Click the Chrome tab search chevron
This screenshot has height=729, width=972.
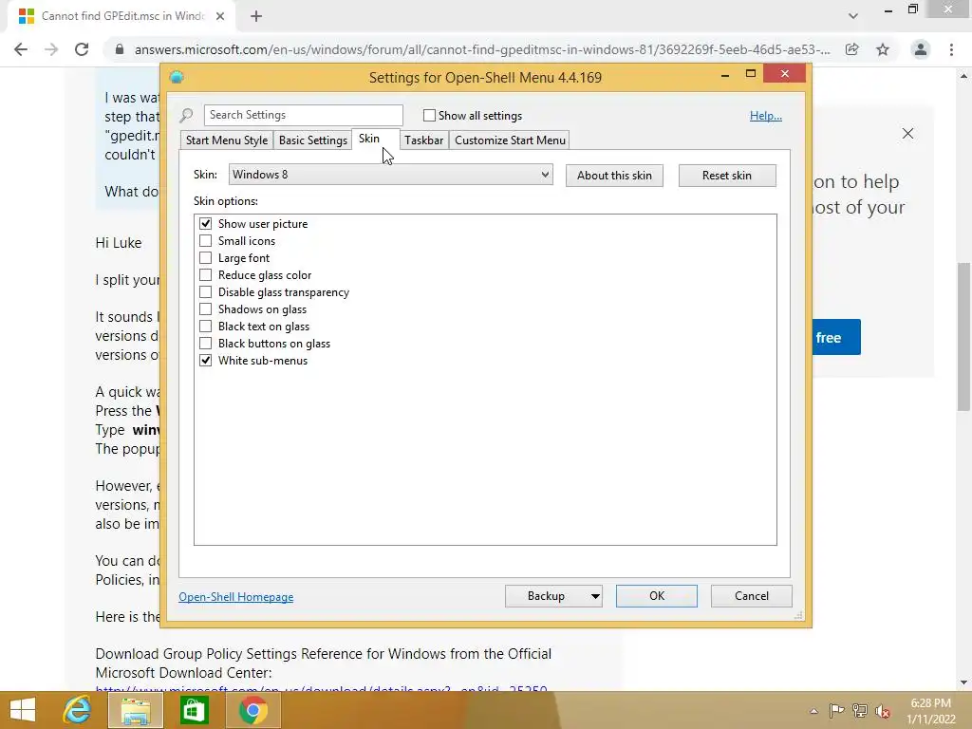[x=853, y=16]
